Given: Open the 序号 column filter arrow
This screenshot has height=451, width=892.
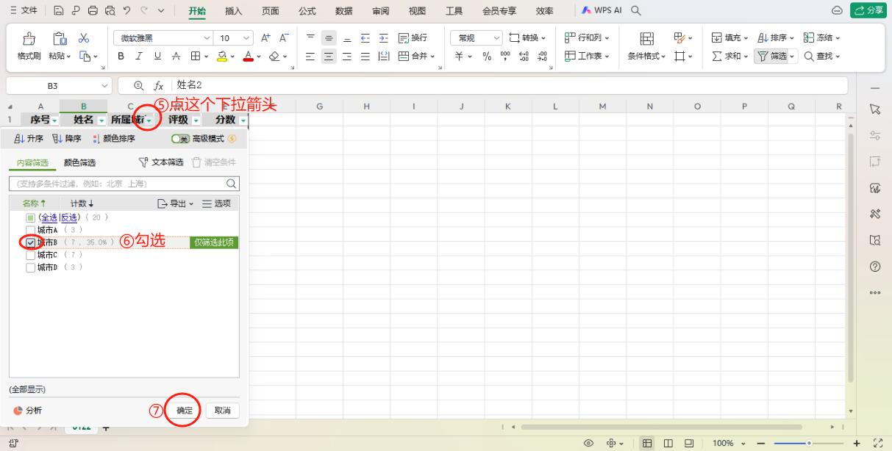Looking at the screenshot, I should (55, 120).
